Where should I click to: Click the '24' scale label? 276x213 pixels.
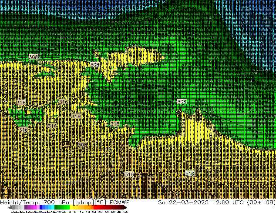(94, 212)
